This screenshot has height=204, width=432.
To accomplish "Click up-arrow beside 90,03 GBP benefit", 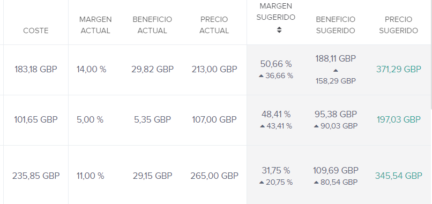I will (316, 126).
